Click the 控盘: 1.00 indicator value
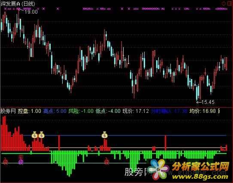Screen dimensions: 233x183 pyautogui.click(x=30, y=111)
